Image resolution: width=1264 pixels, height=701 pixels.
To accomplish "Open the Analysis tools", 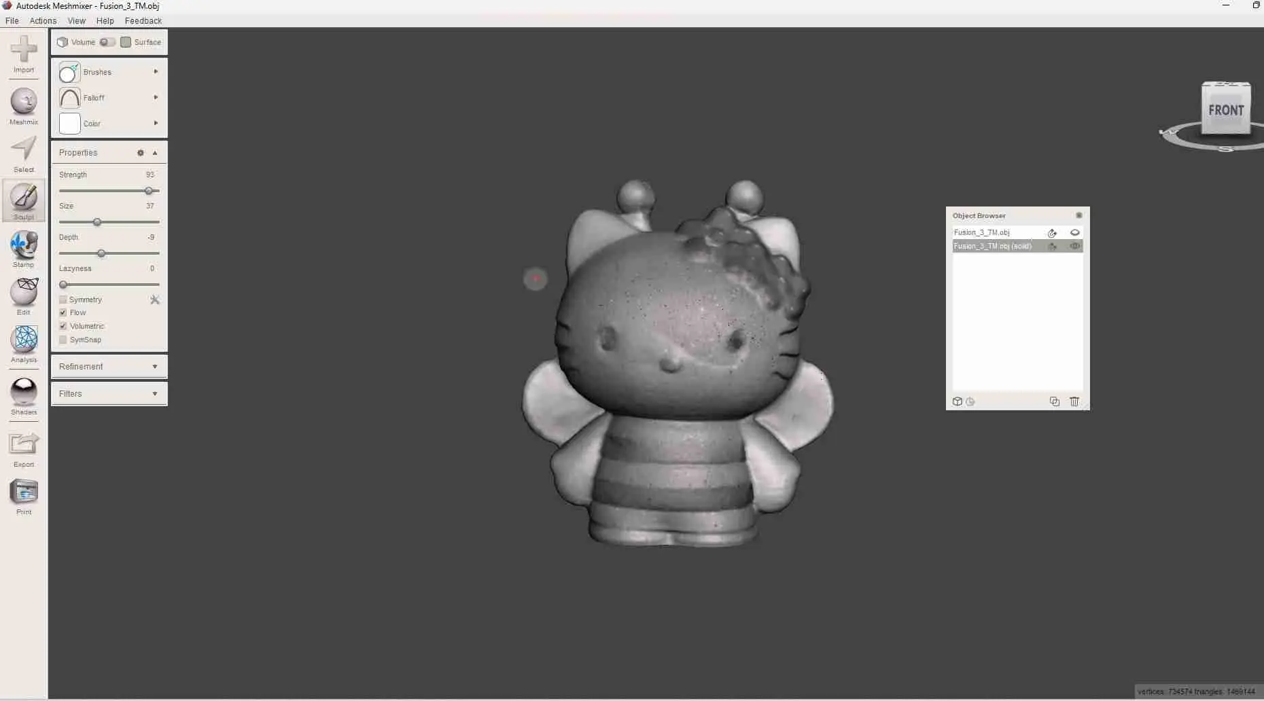I will [24, 344].
